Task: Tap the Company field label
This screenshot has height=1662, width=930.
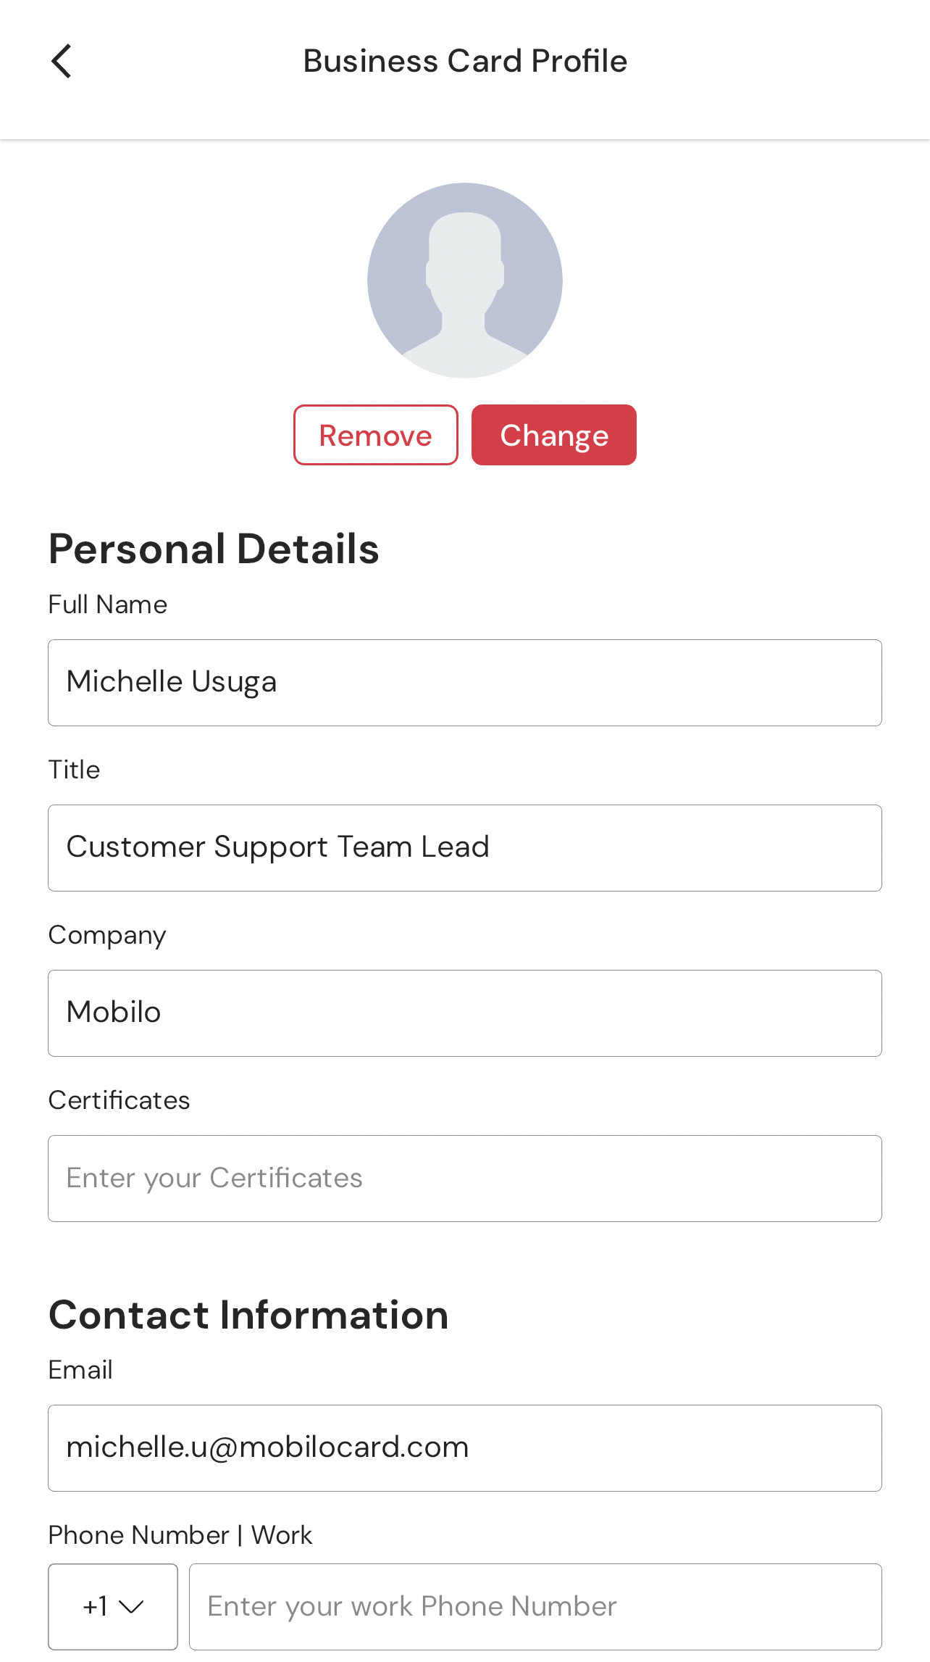Action: [107, 935]
